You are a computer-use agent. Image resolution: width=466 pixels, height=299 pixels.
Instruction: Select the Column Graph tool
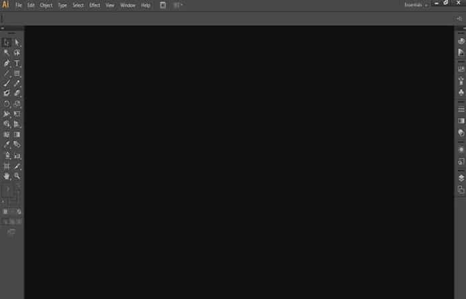click(17, 155)
